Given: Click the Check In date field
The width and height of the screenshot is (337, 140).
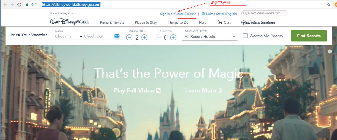Looking at the screenshot, I should [65, 36].
